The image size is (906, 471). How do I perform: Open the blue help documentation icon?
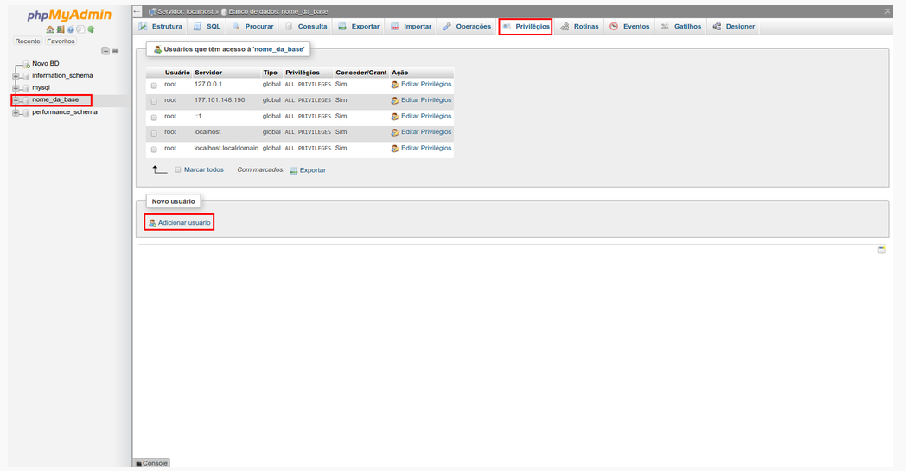[x=71, y=29]
